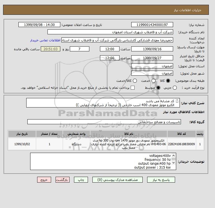Click the voltages:400v line

pos(160,156)
